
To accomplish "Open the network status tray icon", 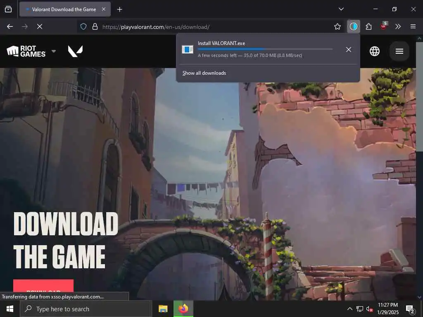I will tap(360, 309).
